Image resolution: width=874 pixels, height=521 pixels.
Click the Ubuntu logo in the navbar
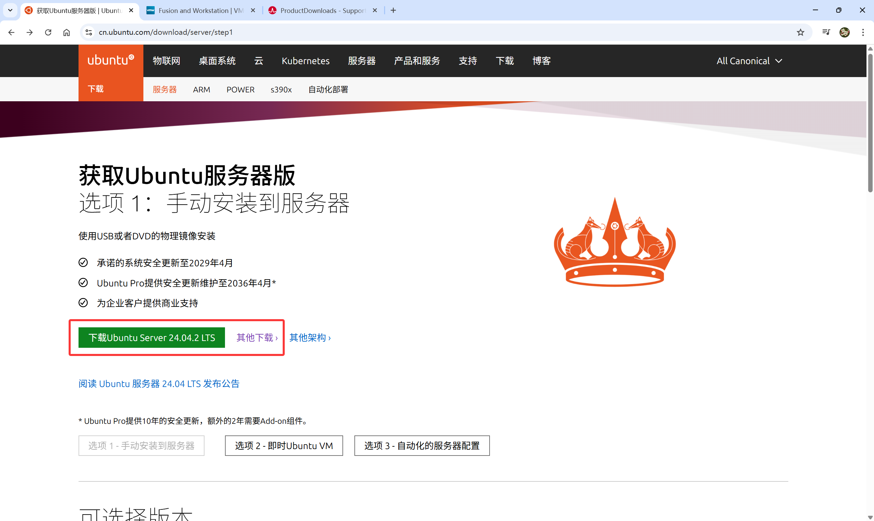110,60
